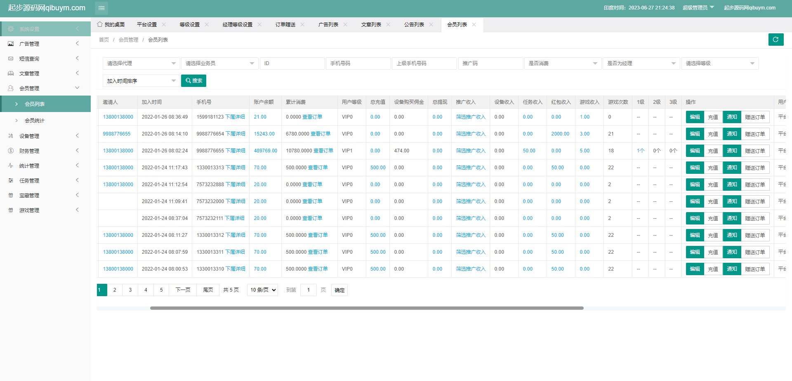Open the 请选择代理 dropdown

coord(141,63)
